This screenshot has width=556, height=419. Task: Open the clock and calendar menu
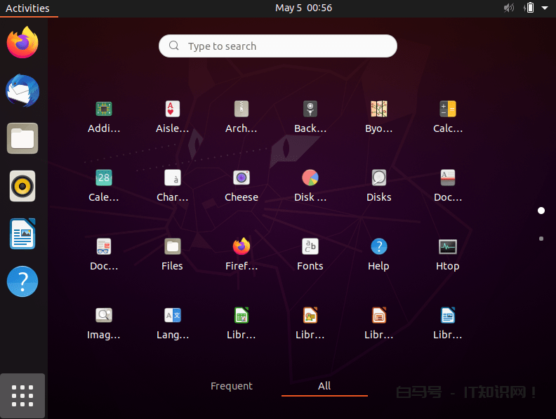[x=303, y=8]
